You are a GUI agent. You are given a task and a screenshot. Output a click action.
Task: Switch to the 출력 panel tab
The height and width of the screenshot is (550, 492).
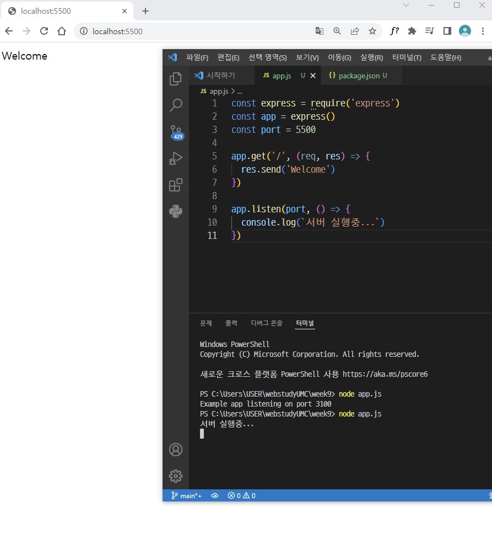tap(231, 323)
